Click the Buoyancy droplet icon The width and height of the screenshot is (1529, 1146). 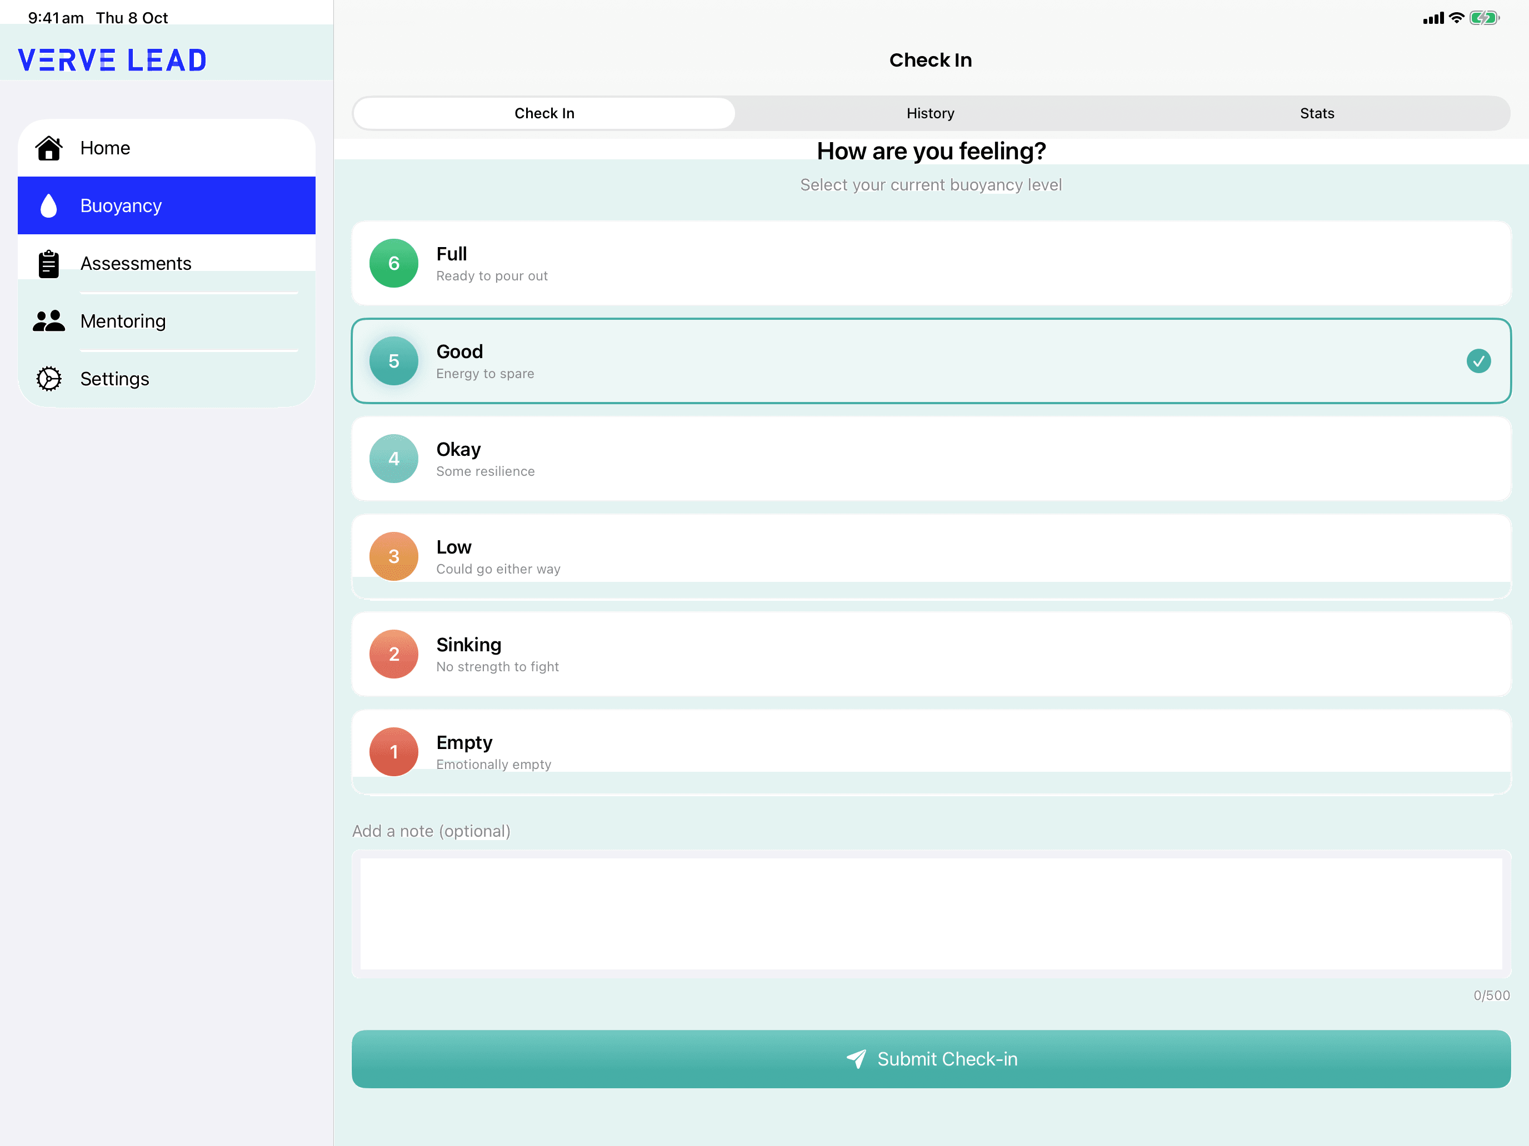click(x=48, y=206)
